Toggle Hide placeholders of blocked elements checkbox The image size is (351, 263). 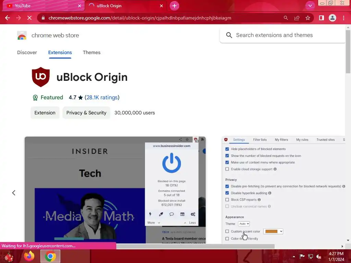[x=227, y=149]
